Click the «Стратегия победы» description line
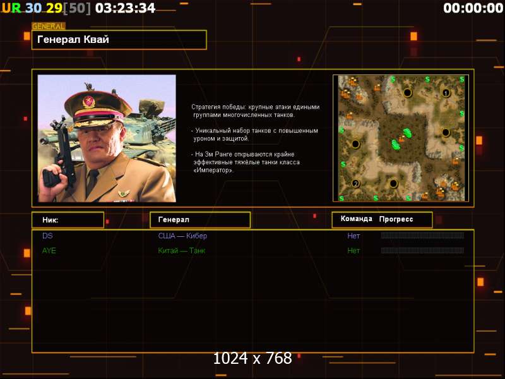This screenshot has height=379, width=505. 256,111
